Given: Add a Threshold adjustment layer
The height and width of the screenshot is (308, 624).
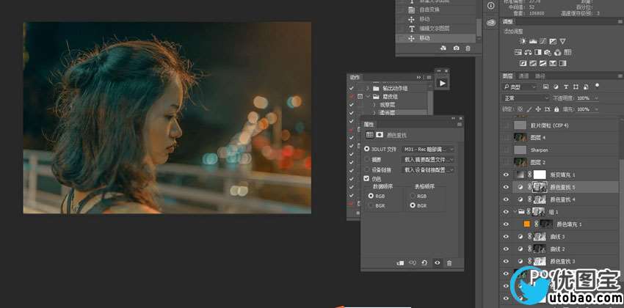Looking at the screenshot, I should [x=543, y=64].
